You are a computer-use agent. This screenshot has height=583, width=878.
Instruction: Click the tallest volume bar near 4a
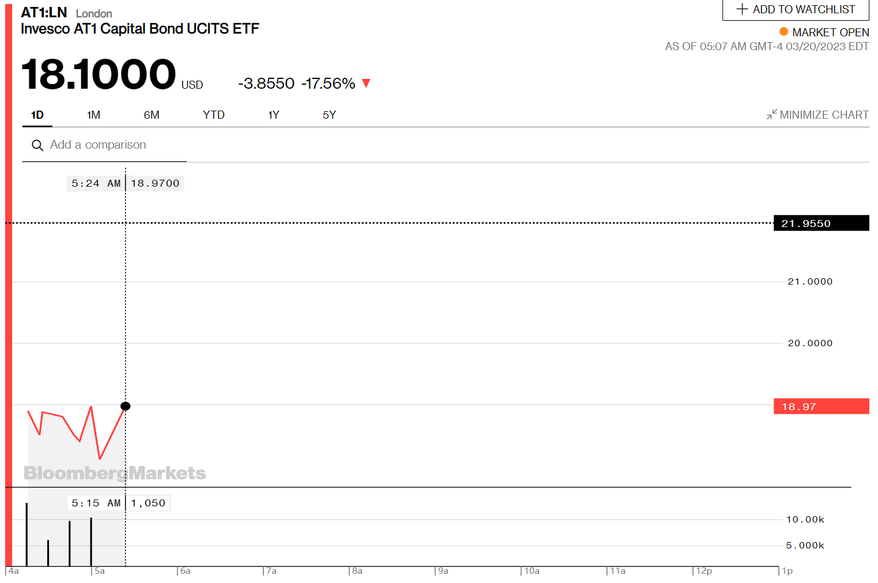(27, 534)
